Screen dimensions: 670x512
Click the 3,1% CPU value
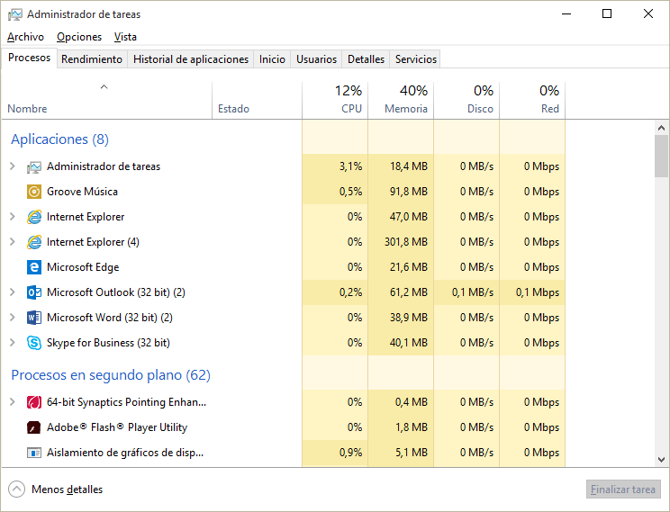click(x=351, y=166)
